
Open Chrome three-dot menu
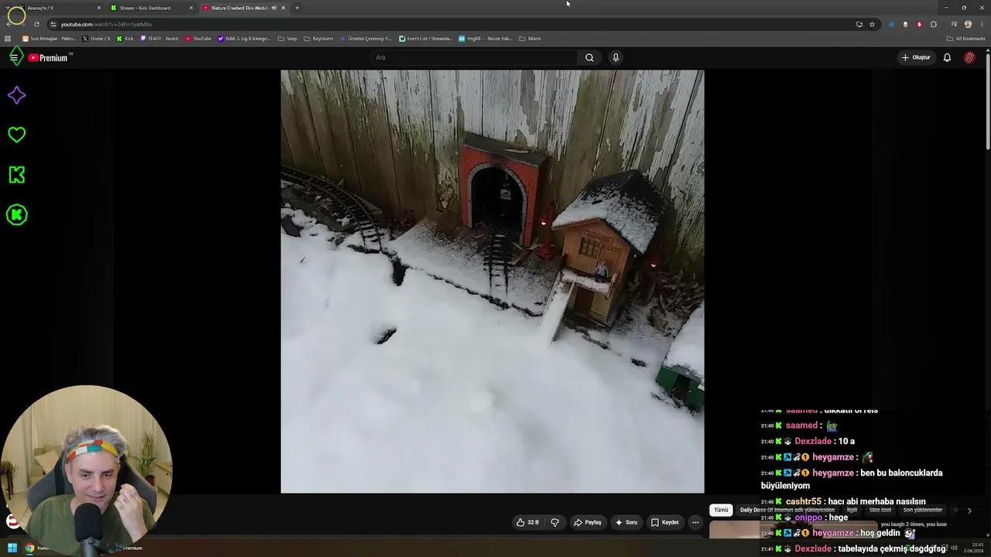982,24
